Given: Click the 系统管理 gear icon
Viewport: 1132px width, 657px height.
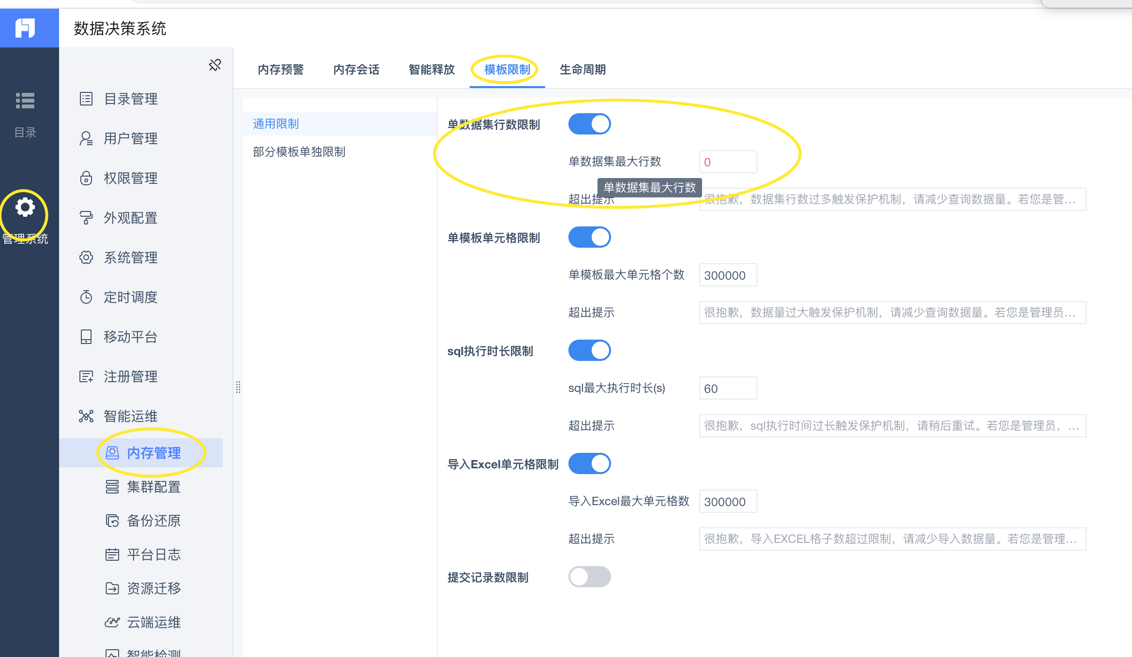Looking at the screenshot, I should tap(86, 257).
